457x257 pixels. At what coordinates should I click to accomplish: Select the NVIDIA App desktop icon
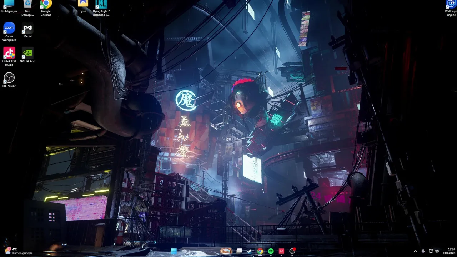[27, 55]
